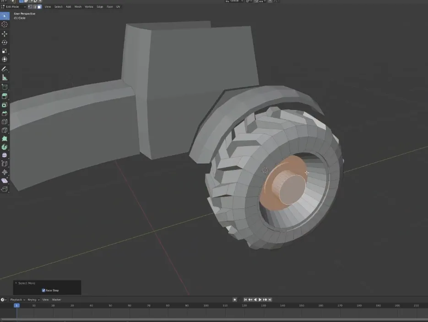Select the Select Box tool

click(x=5, y=16)
